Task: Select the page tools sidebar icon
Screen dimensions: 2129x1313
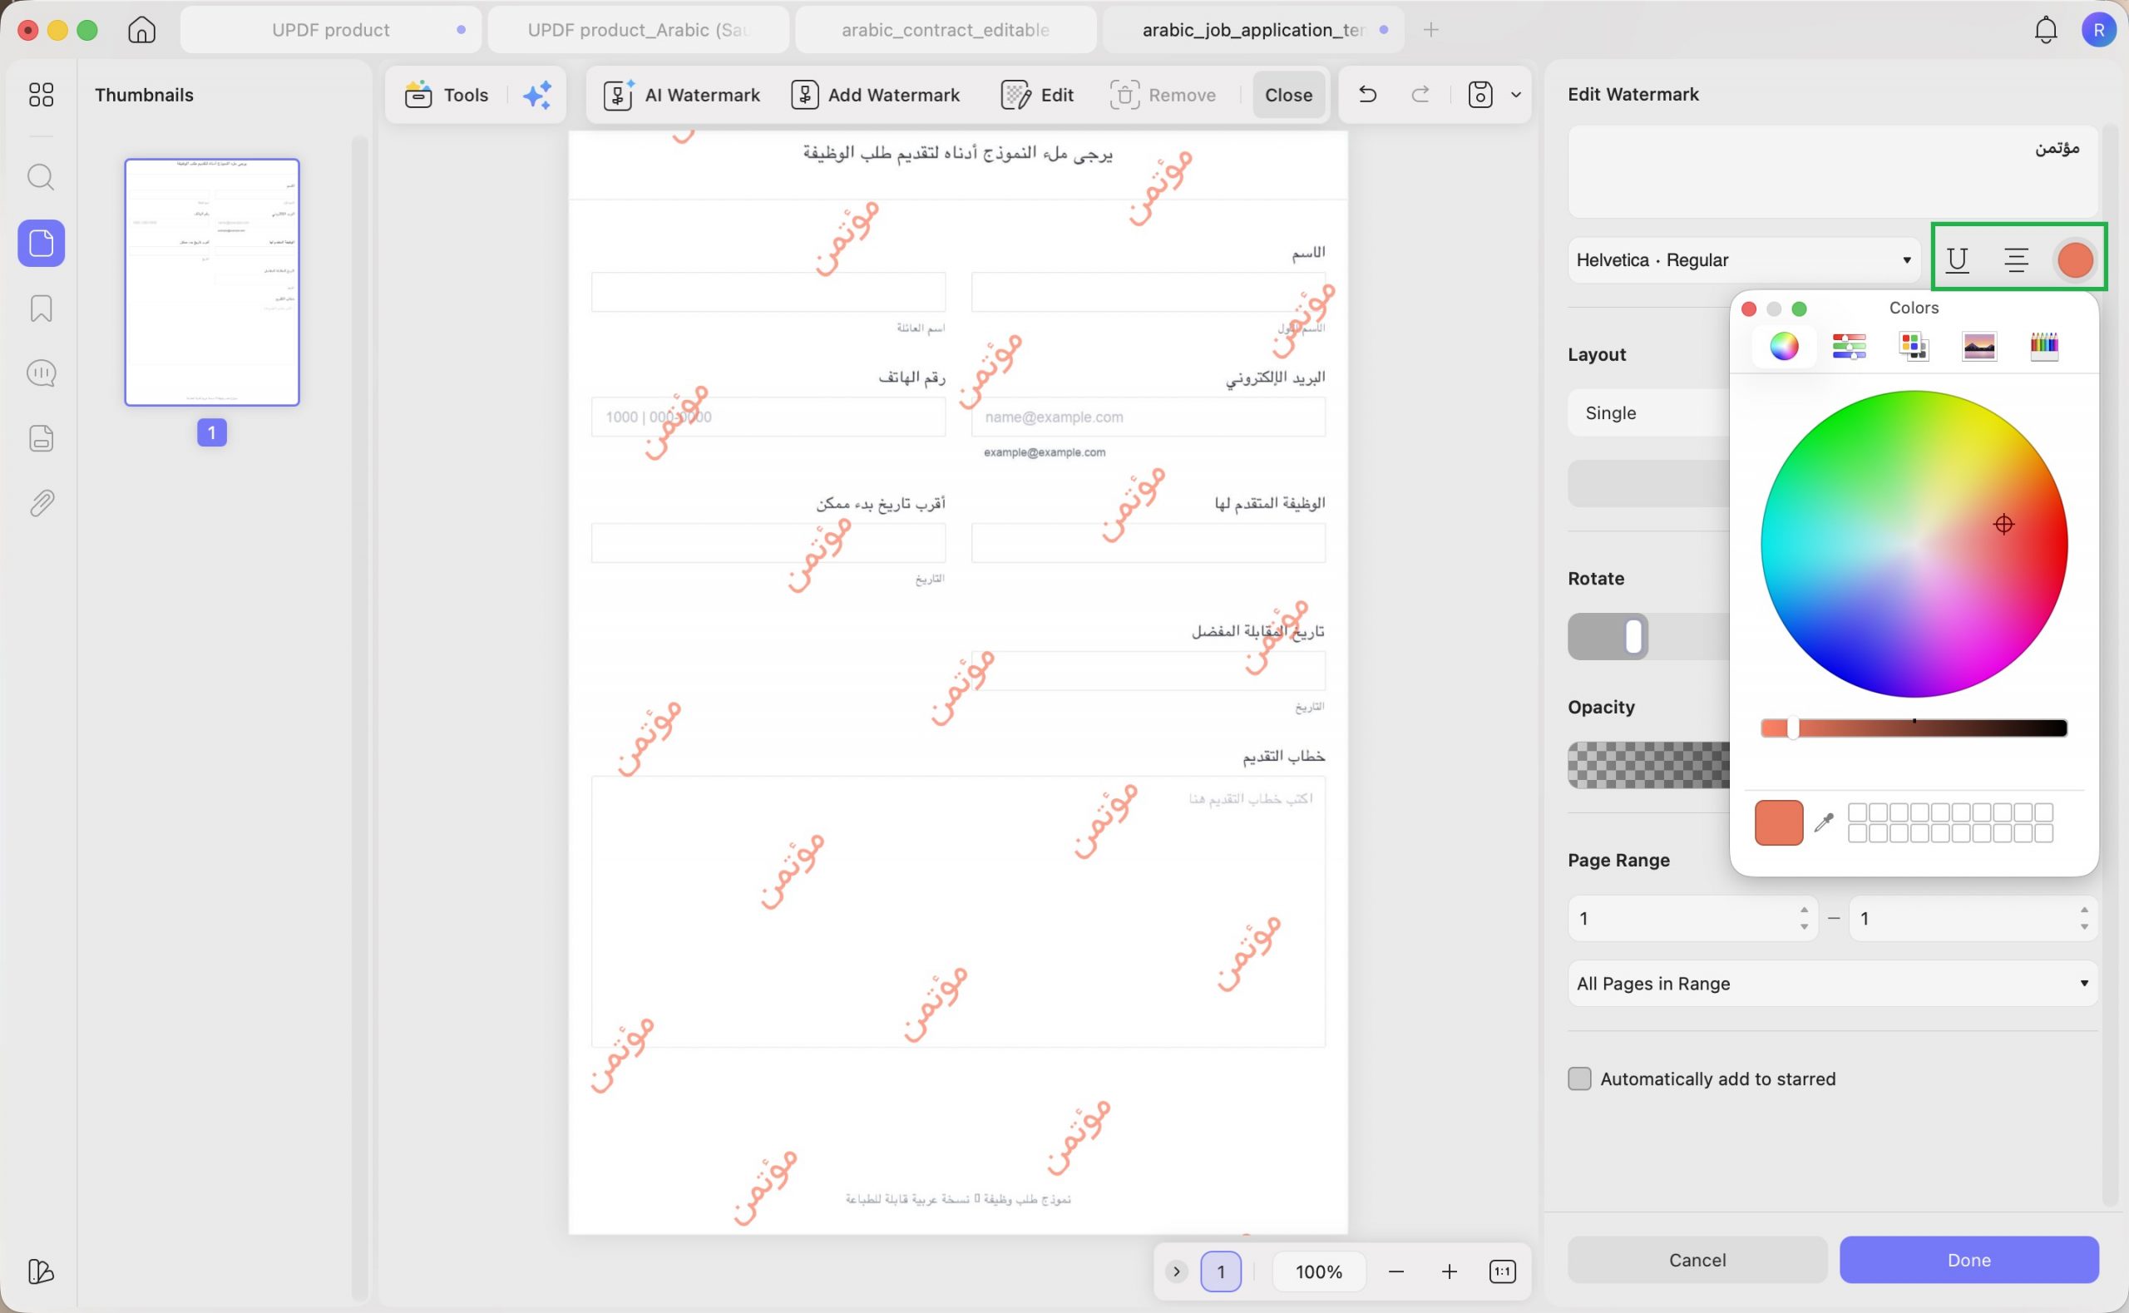Action: (41, 242)
